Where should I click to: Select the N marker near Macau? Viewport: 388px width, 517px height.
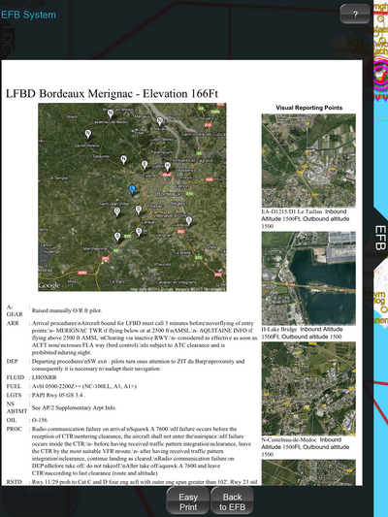160,121
